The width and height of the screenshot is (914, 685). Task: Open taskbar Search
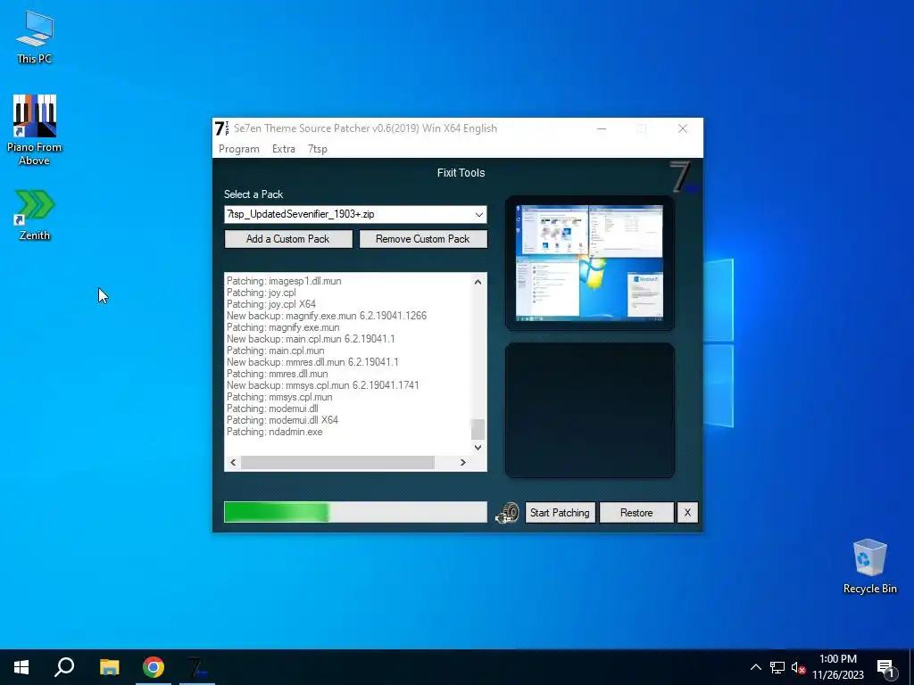[64, 667]
